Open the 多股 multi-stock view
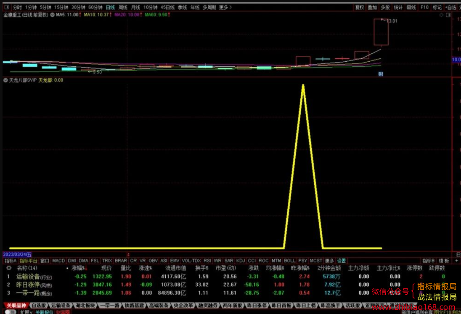461x314 pixels. click(x=385, y=7)
